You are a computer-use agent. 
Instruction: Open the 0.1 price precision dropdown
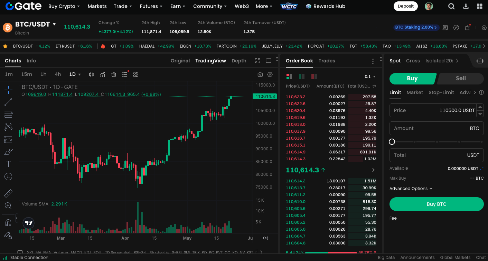(370, 77)
